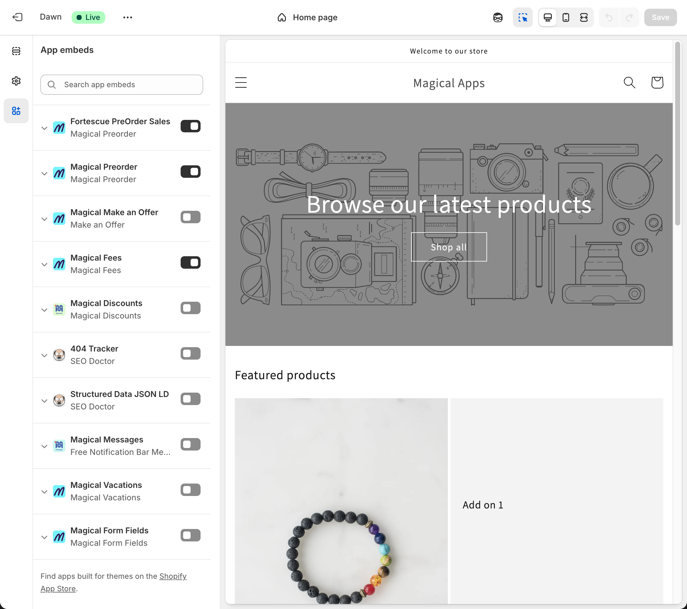Open the store preview incognito icon

click(x=498, y=17)
